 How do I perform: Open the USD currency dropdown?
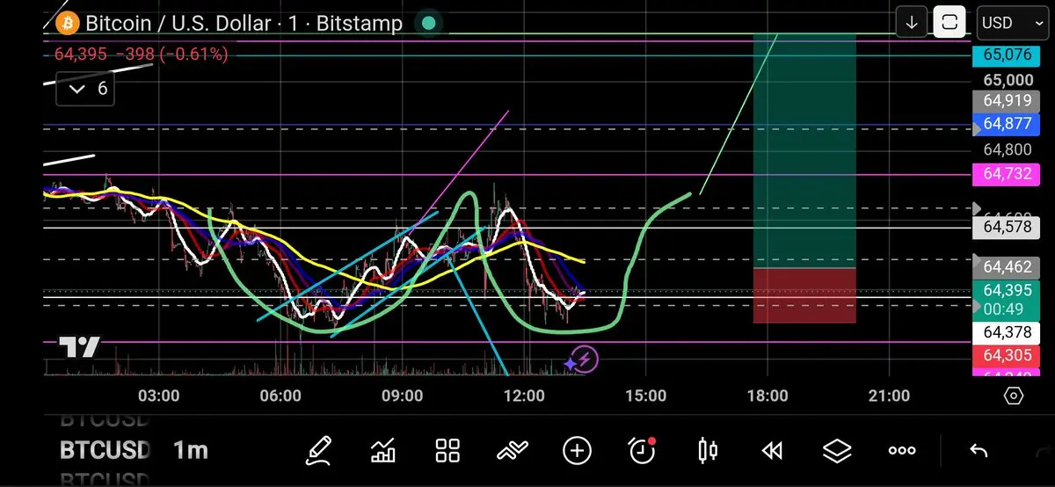point(1010,23)
